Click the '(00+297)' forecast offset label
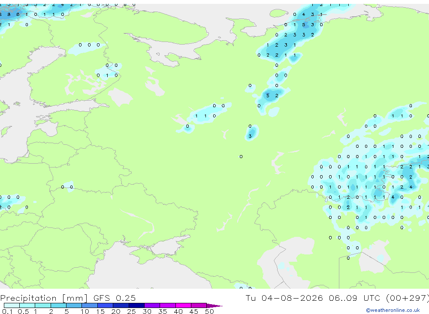The image size is (429, 314). [408, 298]
